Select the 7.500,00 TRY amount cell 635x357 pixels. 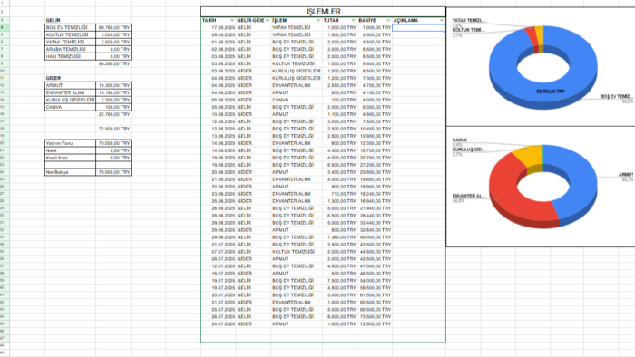[340, 281]
